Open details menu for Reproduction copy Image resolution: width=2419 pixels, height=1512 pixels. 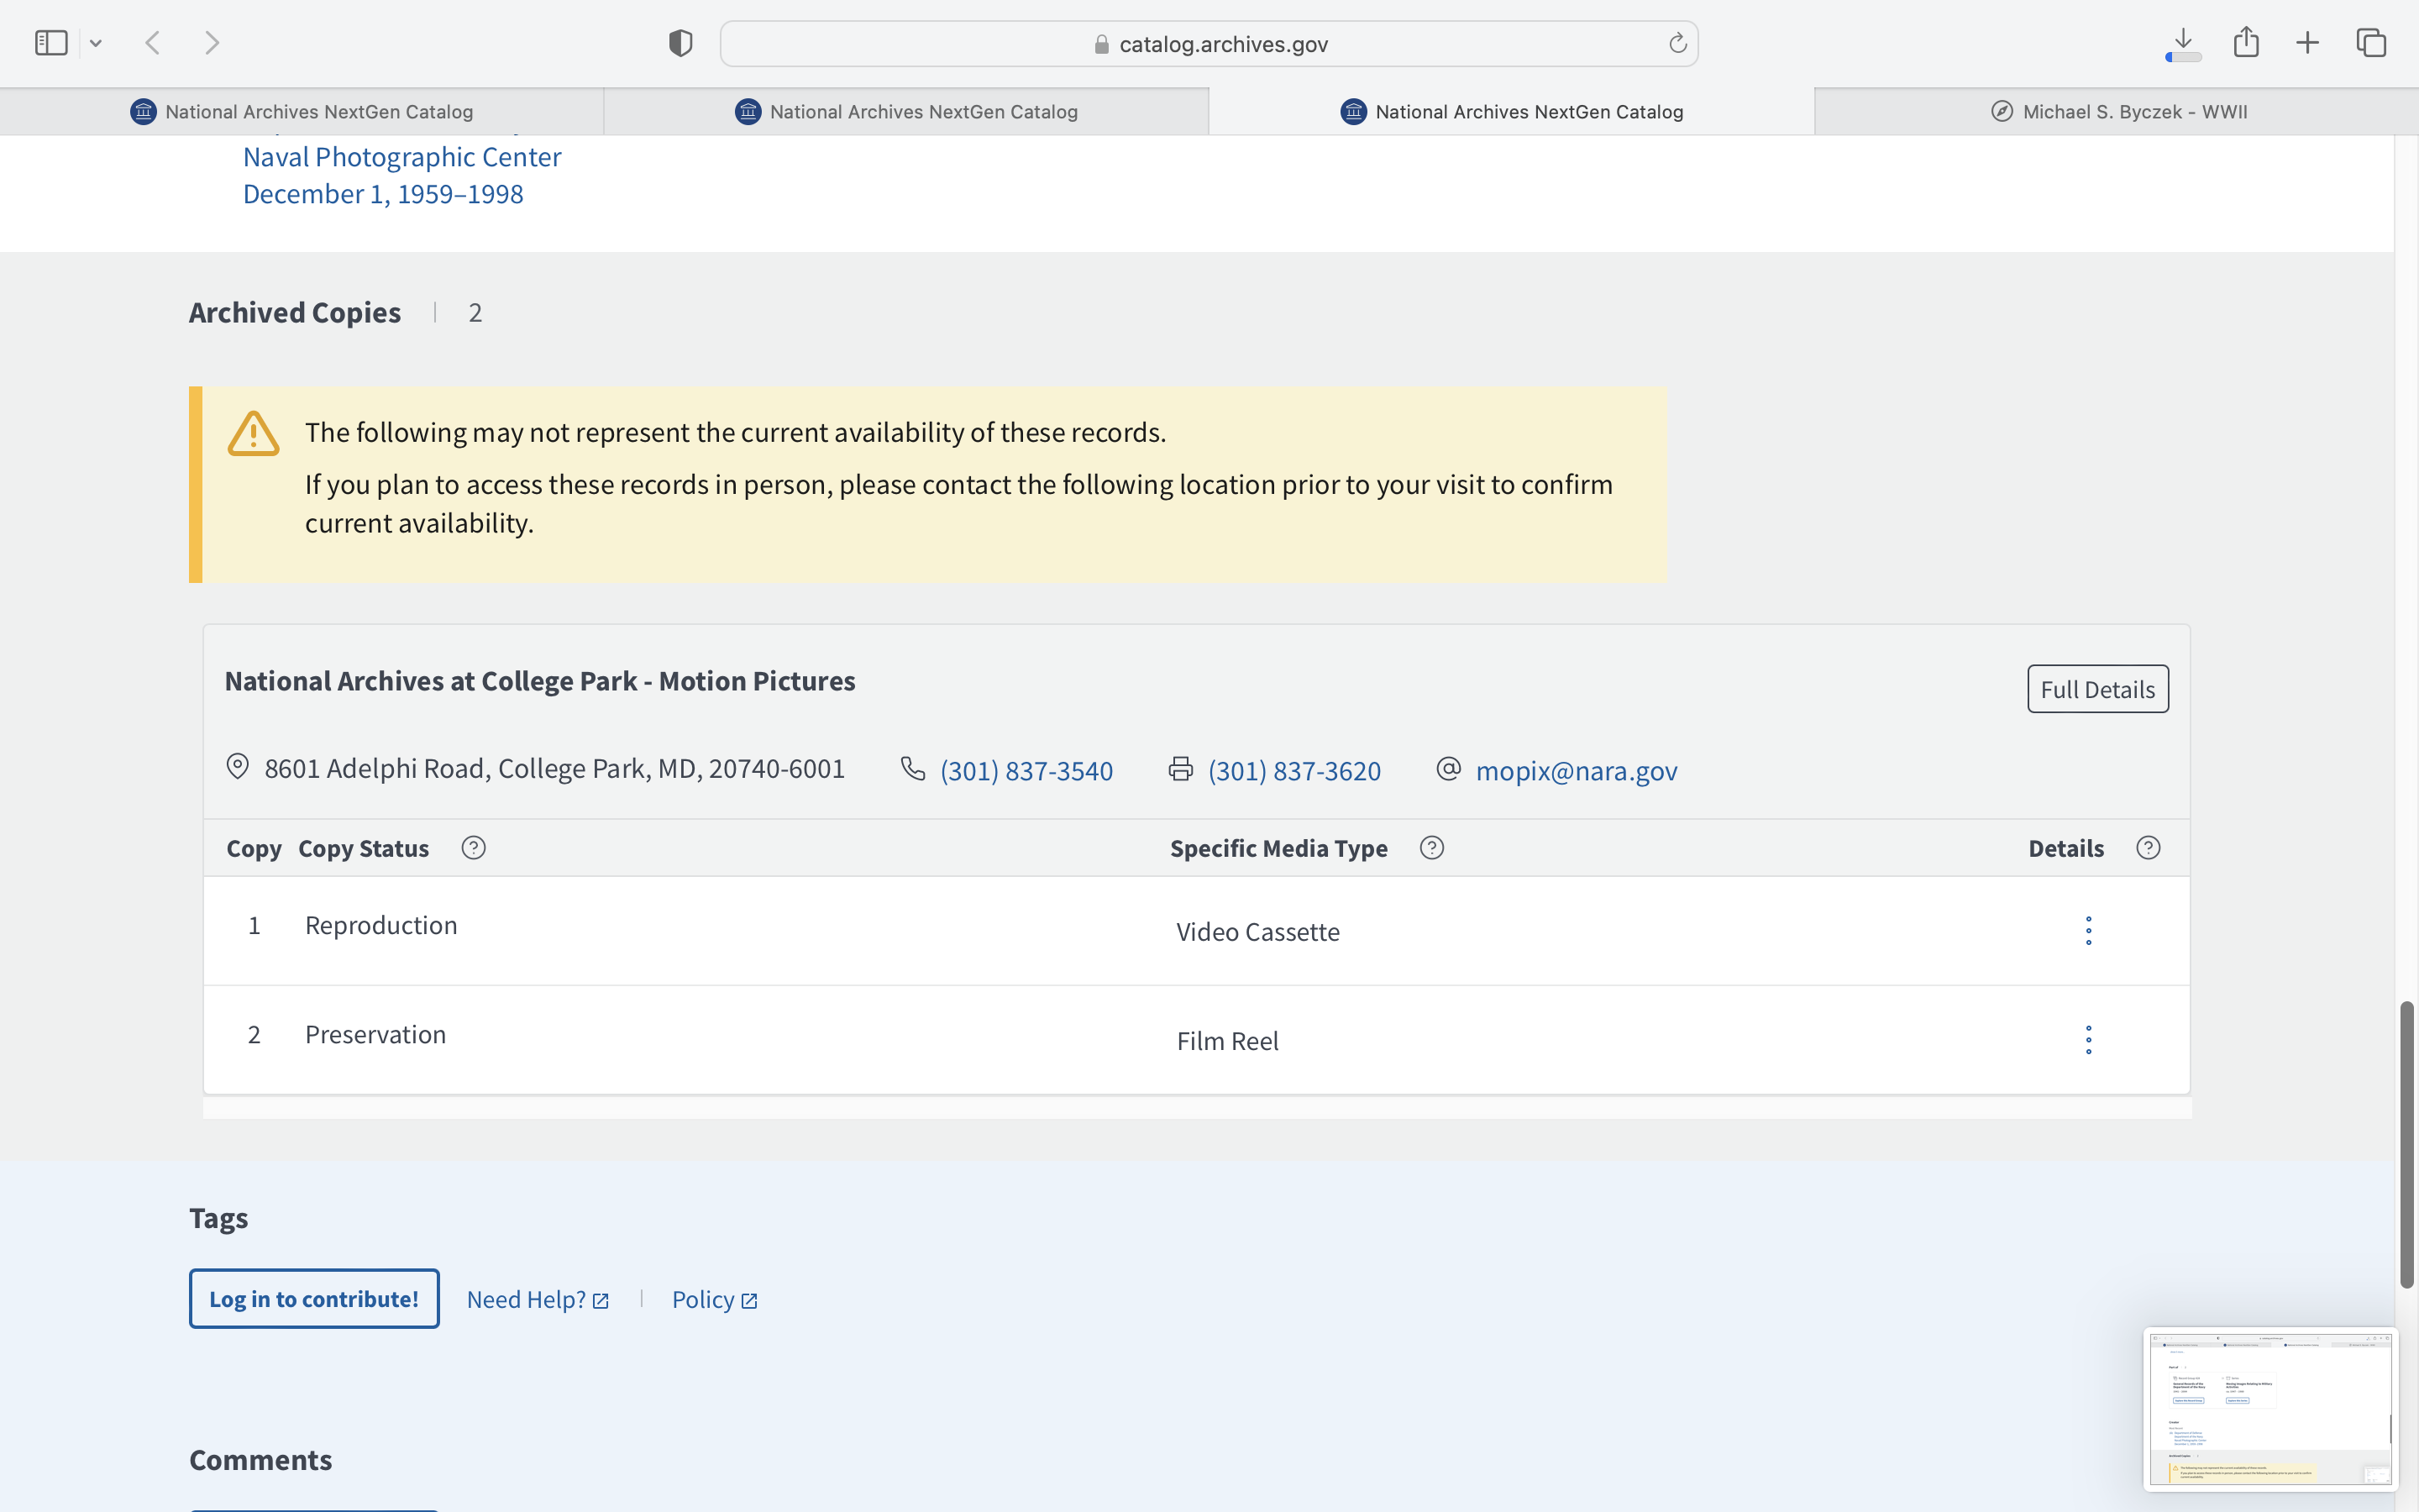coord(2088,931)
